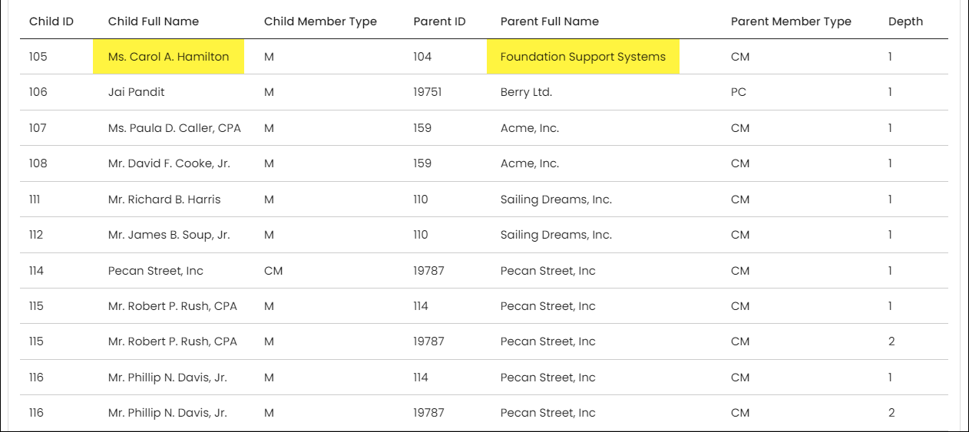Screen dimensions: 969x432
Task: Click the Jai Pandit name cell
Action: (137, 92)
